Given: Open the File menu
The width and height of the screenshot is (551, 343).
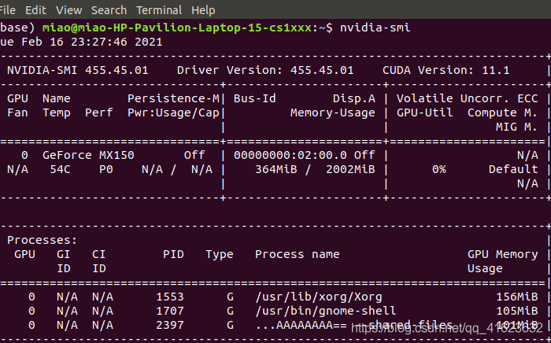Looking at the screenshot, I should (7, 10).
